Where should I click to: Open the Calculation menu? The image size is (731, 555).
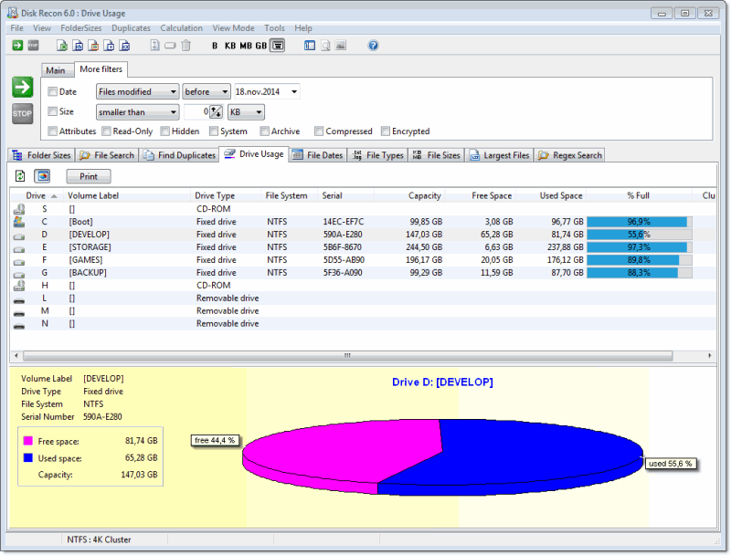[x=181, y=28]
